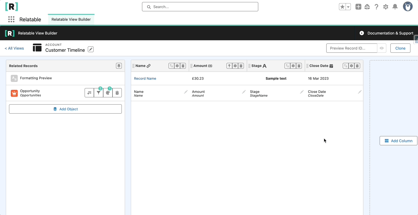Click the Add Column button
Image resolution: width=418 pixels, height=215 pixels.
click(x=399, y=141)
